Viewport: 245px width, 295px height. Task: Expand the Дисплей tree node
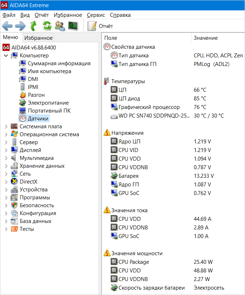pos(6,150)
